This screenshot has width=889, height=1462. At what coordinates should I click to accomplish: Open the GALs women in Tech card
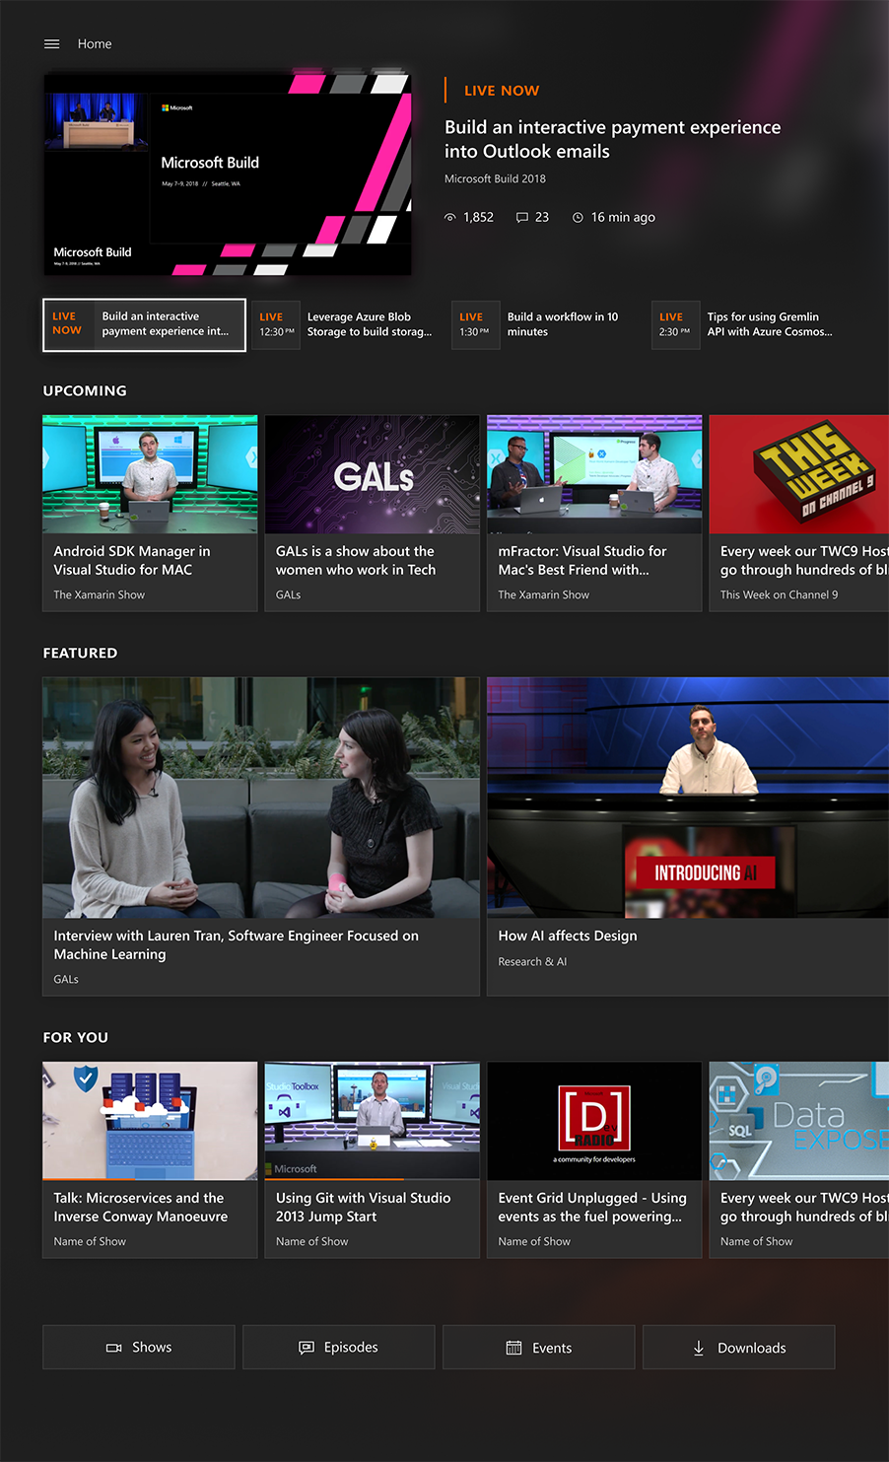373,513
